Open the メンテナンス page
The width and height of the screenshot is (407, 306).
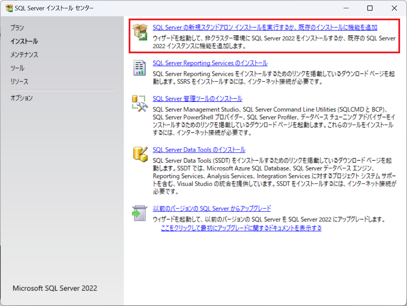pos(24,55)
